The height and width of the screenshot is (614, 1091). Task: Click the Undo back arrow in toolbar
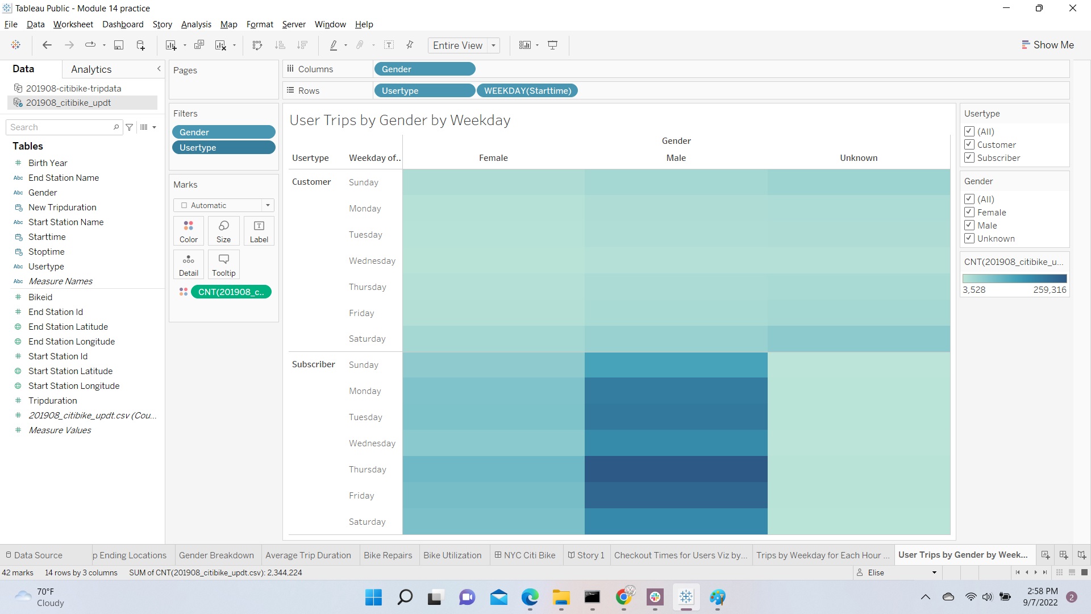point(47,45)
